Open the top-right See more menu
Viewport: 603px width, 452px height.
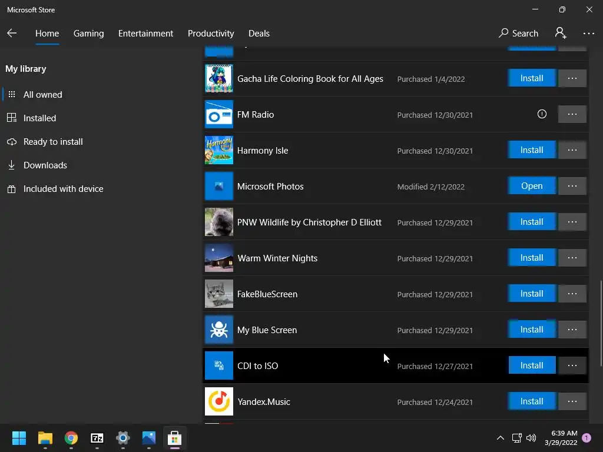click(x=589, y=34)
